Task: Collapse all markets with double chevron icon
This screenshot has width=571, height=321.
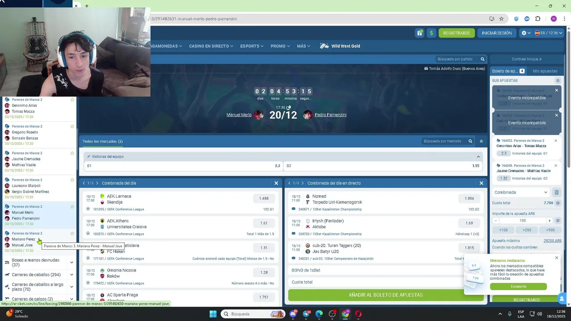Action: point(481,141)
